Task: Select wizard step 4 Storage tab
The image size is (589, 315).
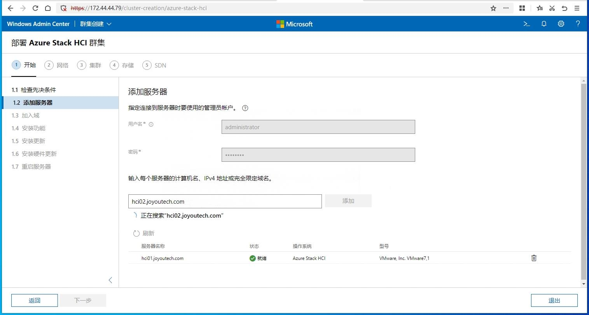Action: (122, 65)
